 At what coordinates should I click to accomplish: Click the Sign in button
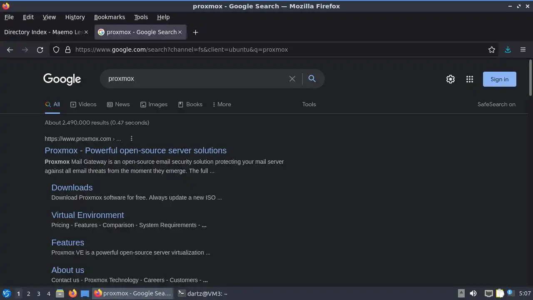point(499,79)
